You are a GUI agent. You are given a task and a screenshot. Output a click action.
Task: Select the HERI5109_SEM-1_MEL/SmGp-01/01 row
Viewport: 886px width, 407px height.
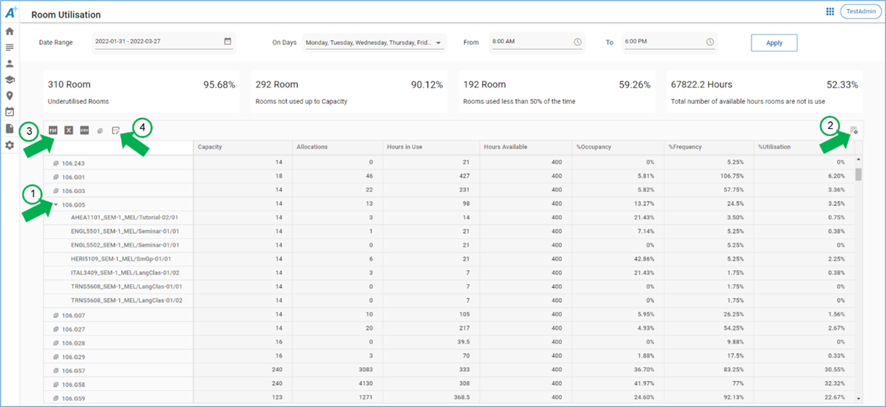(449, 260)
